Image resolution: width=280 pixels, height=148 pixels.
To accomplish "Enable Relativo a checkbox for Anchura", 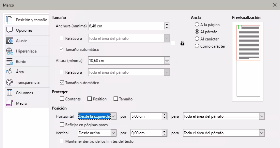I will click(x=62, y=38).
